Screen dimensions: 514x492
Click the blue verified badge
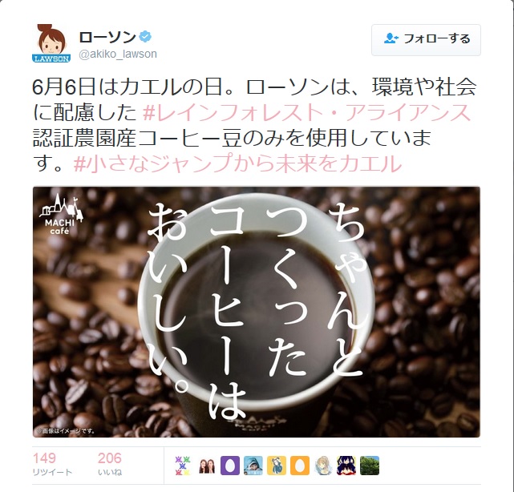145,37
